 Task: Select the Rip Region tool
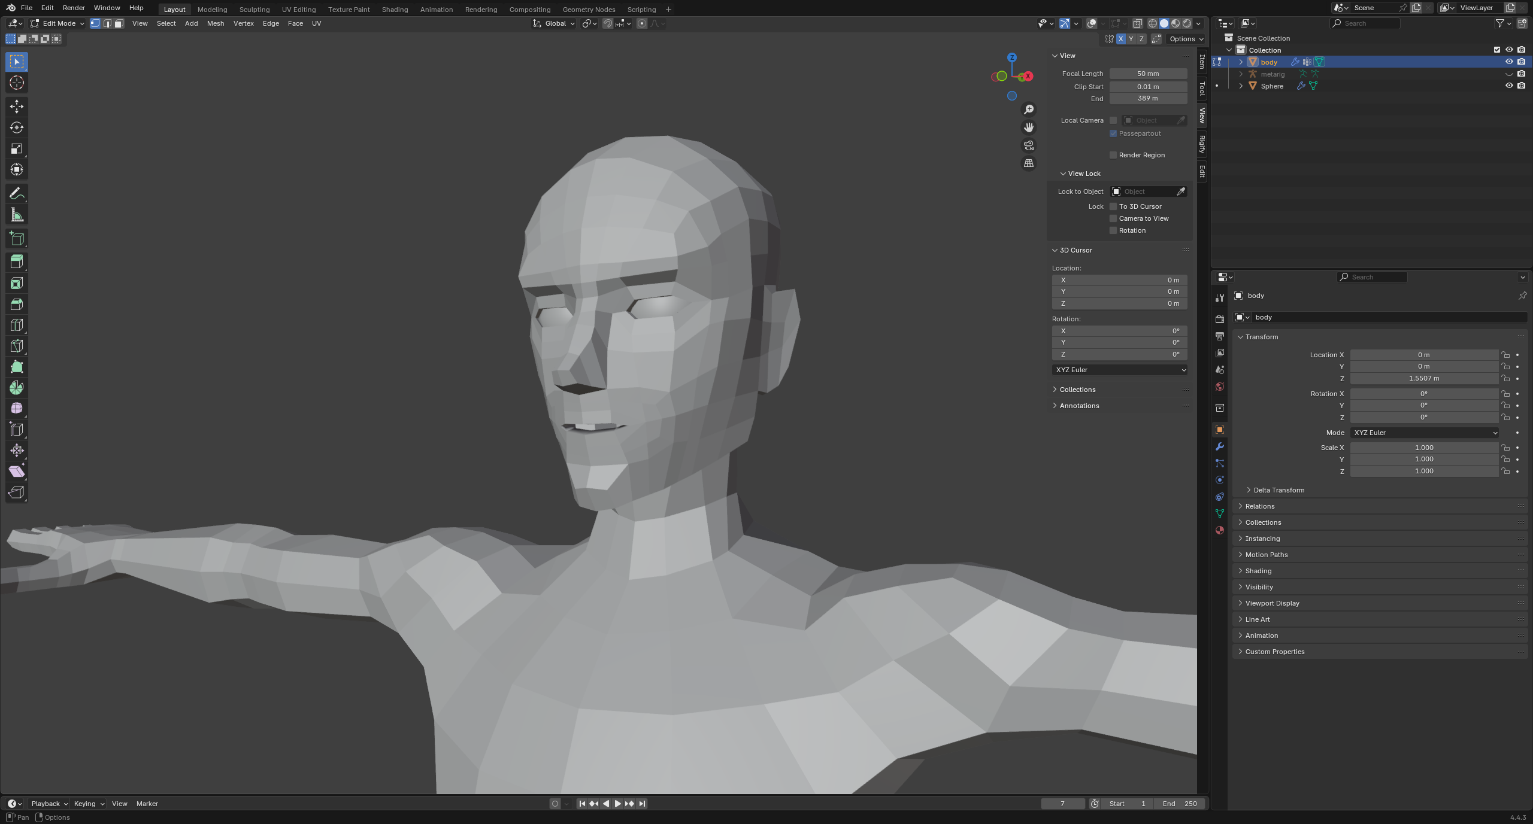click(17, 492)
